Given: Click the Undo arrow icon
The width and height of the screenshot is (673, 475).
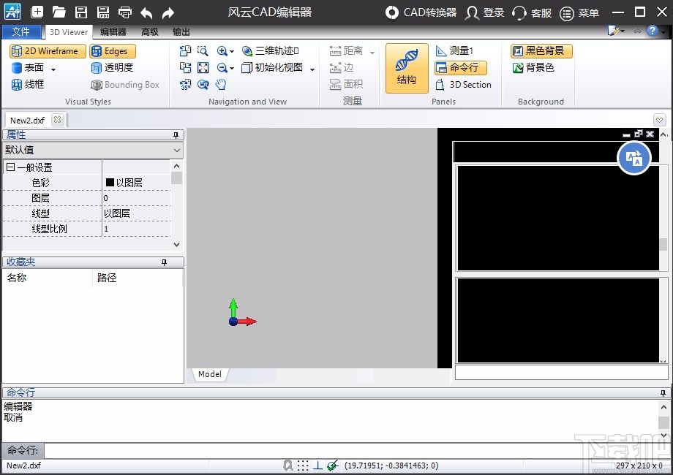Looking at the screenshot, I should pyautogui.click(x=146, y=12).
